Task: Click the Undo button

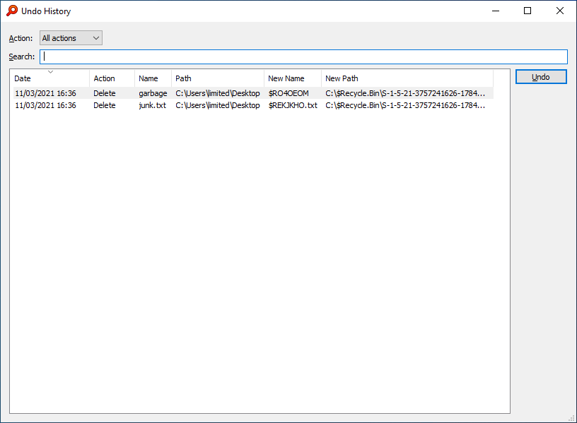Action: click(x=541, y=77)
